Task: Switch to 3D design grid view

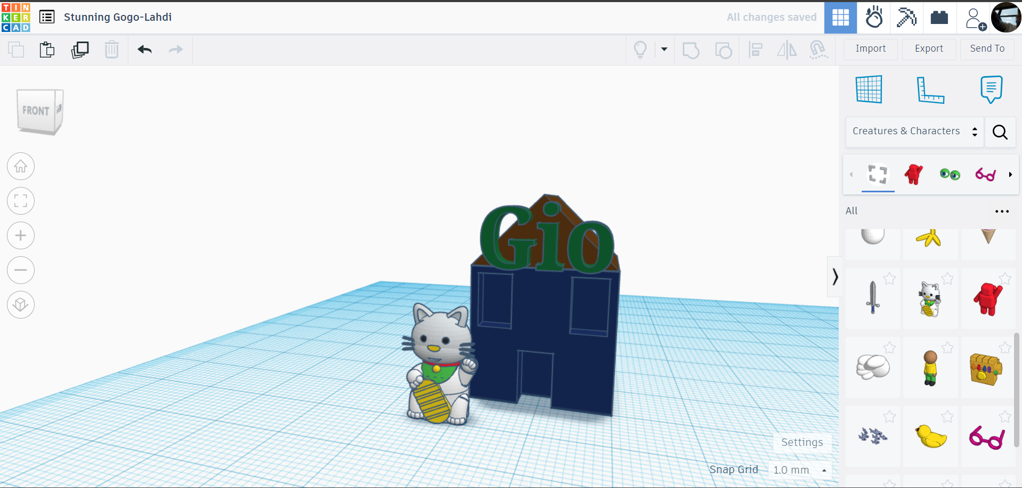Action: click(x=840, y=18)
